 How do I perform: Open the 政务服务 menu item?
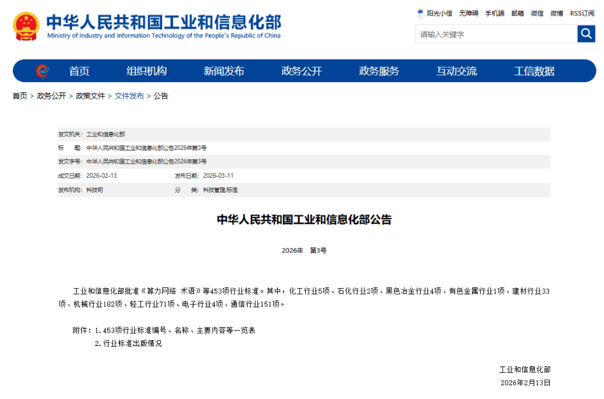pos(379,71)
